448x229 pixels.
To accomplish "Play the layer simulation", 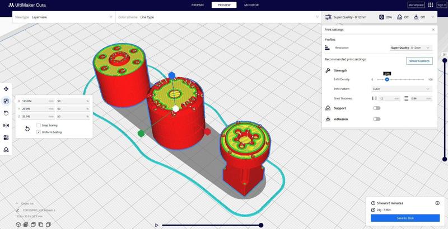I will coord(156,225).
